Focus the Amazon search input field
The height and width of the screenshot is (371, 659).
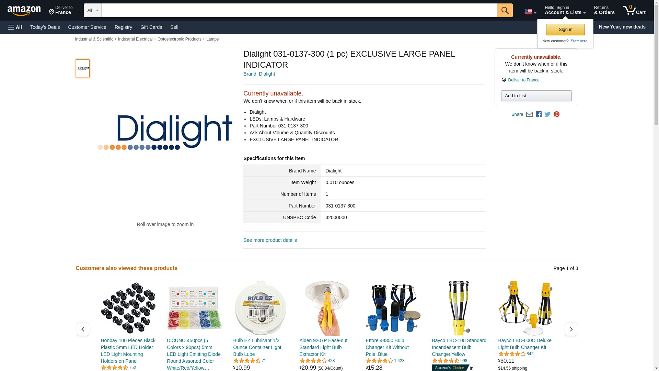299,10
